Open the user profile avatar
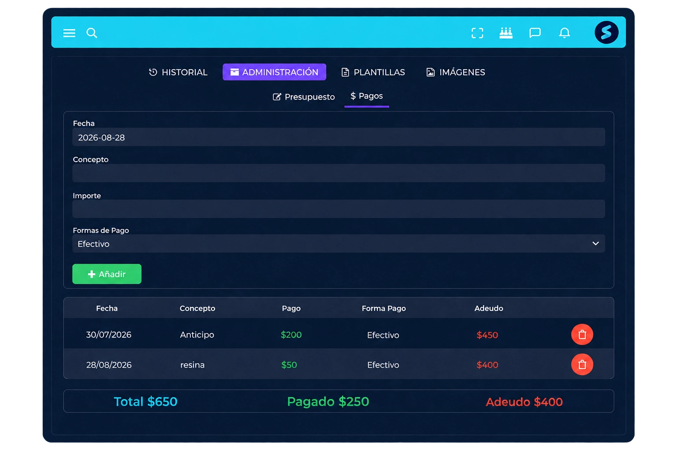The width and height of the screenshot is (677, 451). click(606, 32)
